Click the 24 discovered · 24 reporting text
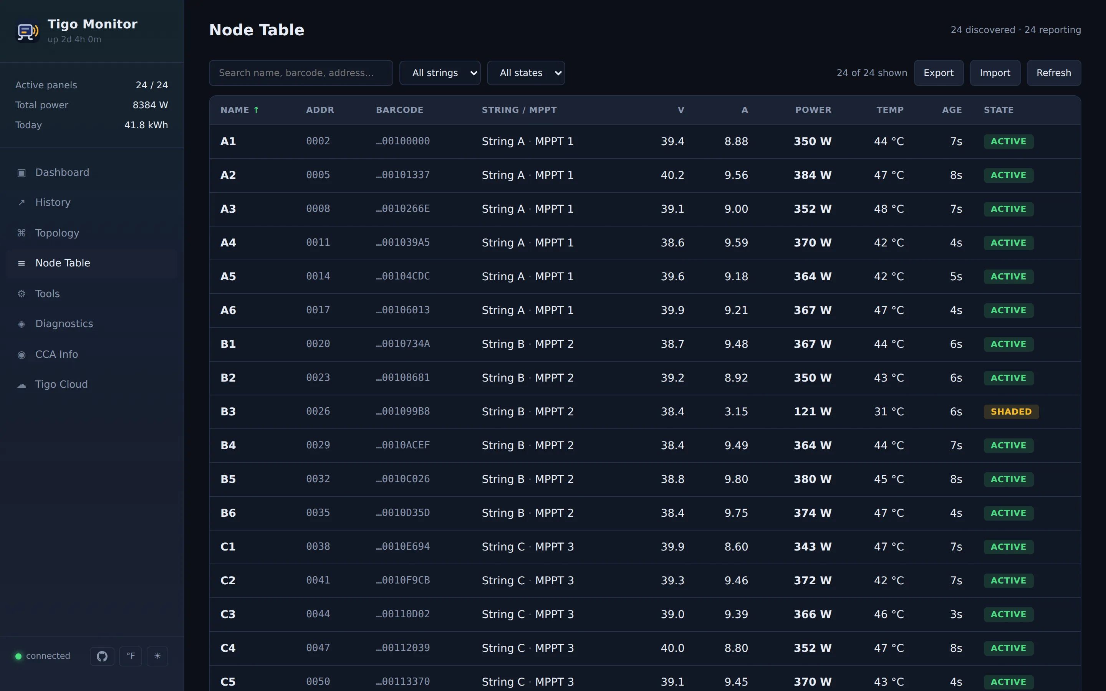Screen dimensions: 1106x691 (1015, 30)
